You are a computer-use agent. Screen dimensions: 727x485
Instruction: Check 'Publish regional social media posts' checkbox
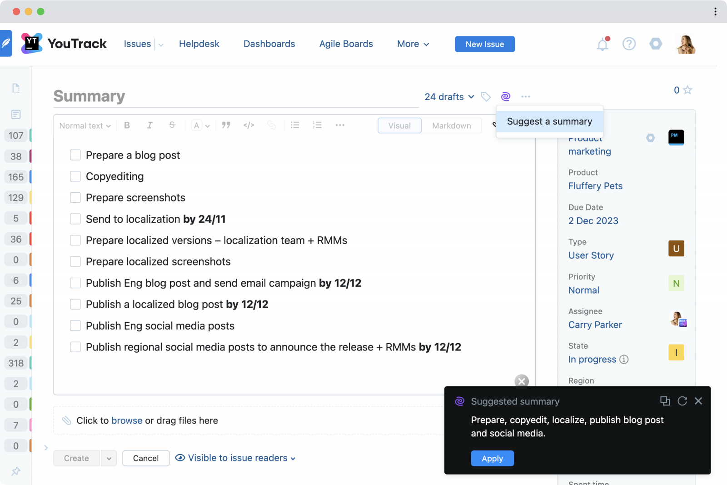click(75, 347)
